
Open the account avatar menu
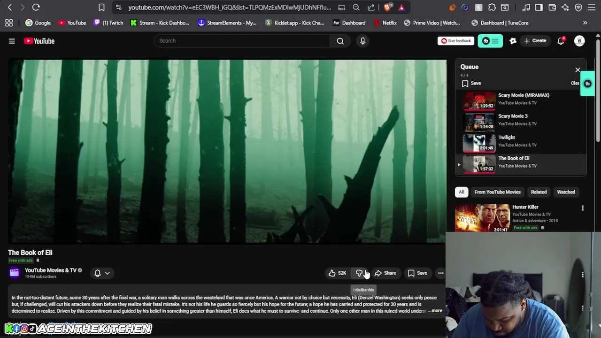pos(579,41)
